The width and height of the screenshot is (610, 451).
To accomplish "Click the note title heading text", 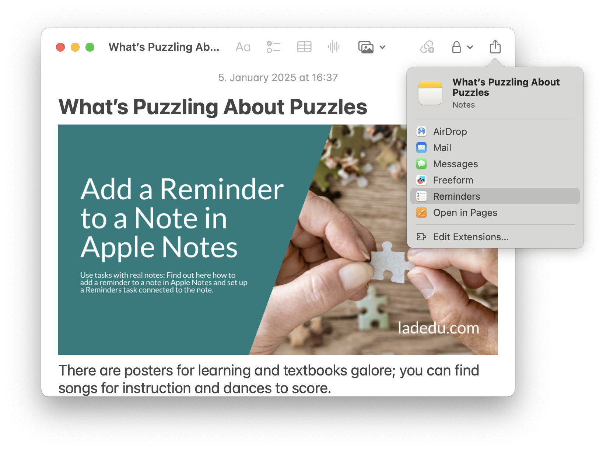I will pyautogui.click(x=213, y=107).
